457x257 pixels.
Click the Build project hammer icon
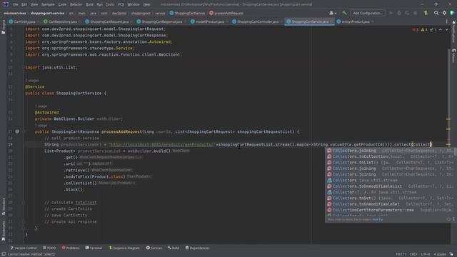(344, 13)
